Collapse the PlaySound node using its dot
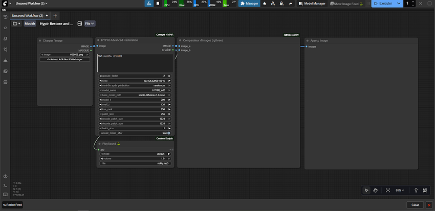 coord(99,144)
